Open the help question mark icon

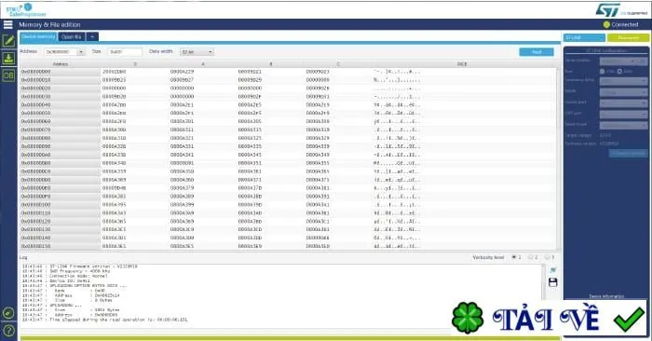tap(8, 331)
